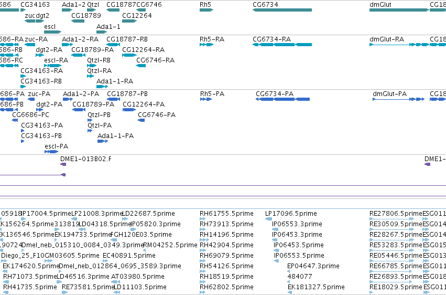Click the Rh5 gene label
The width and height of the screenshot is (446, 295).
click(x=205, y=5)
